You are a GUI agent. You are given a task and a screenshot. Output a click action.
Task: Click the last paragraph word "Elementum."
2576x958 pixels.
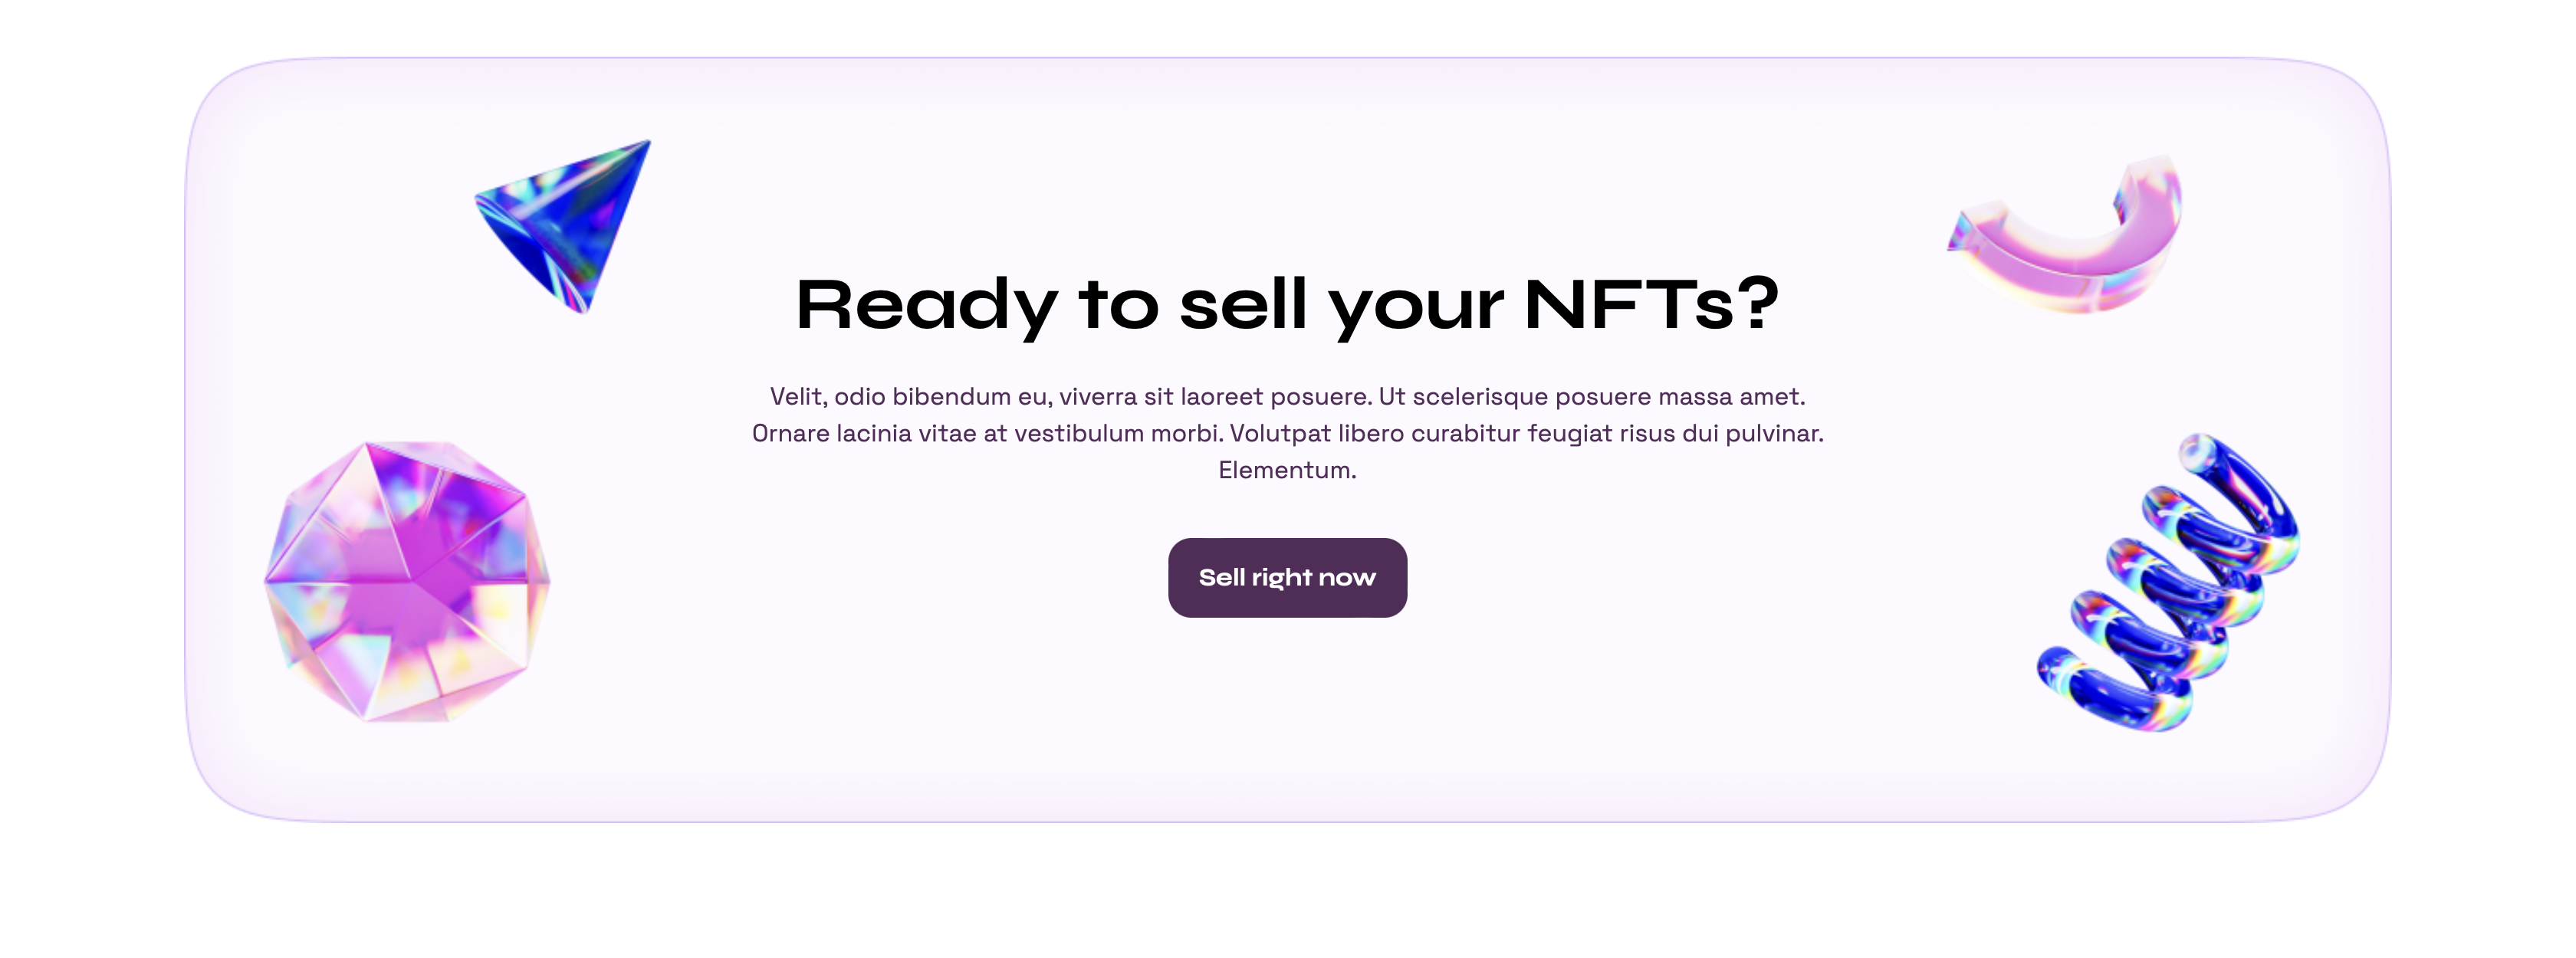tap(1287, 470)
